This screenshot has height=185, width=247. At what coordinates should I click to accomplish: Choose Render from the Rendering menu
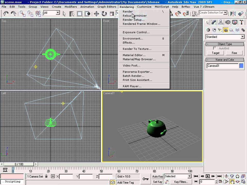click(x=144, y=12)
